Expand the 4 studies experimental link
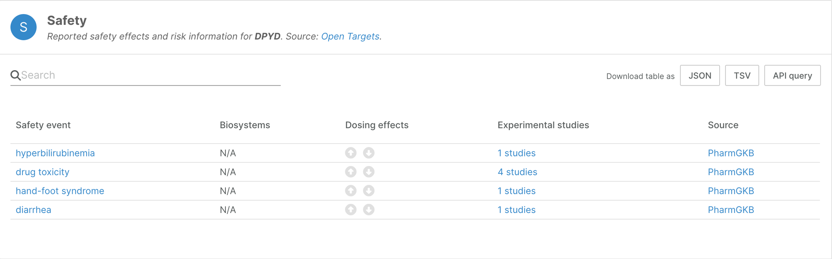The image size is (832, 259). 517,172
